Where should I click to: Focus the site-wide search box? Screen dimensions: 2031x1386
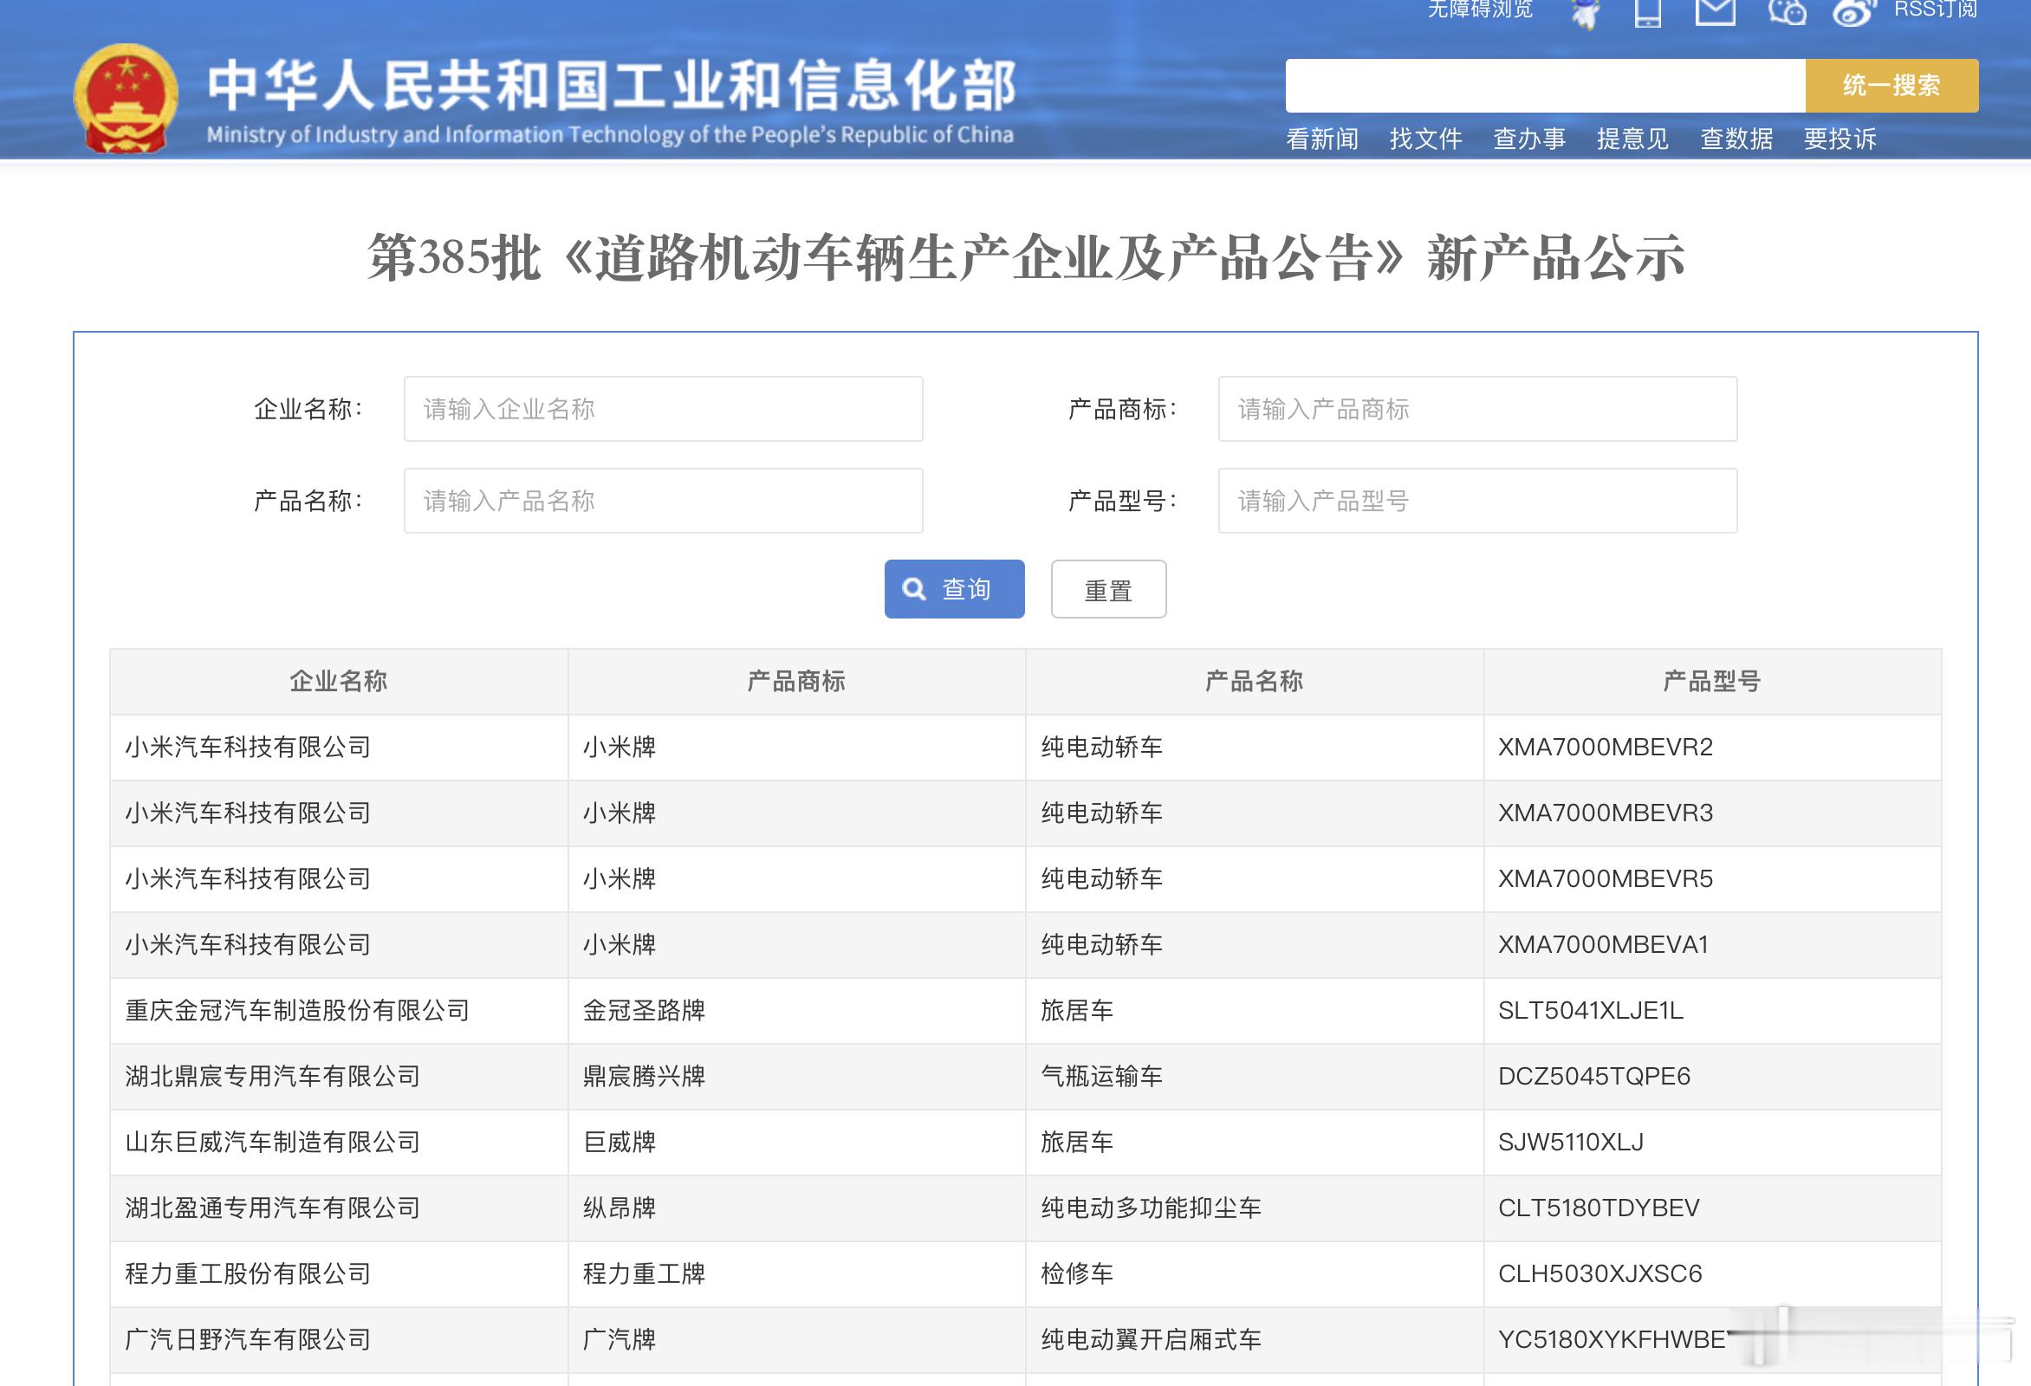tap(1544, 85)
